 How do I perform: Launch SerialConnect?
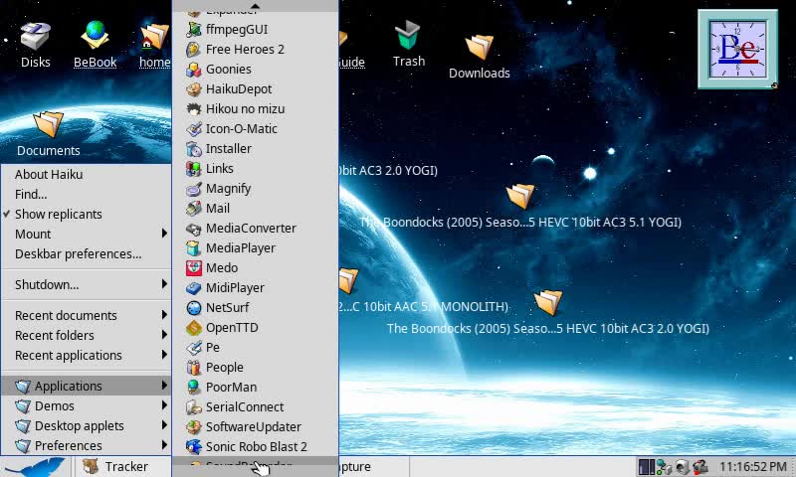[x=256, y=407]
